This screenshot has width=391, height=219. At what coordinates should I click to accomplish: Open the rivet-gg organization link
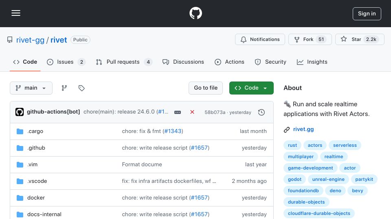(x=30, y=40)
